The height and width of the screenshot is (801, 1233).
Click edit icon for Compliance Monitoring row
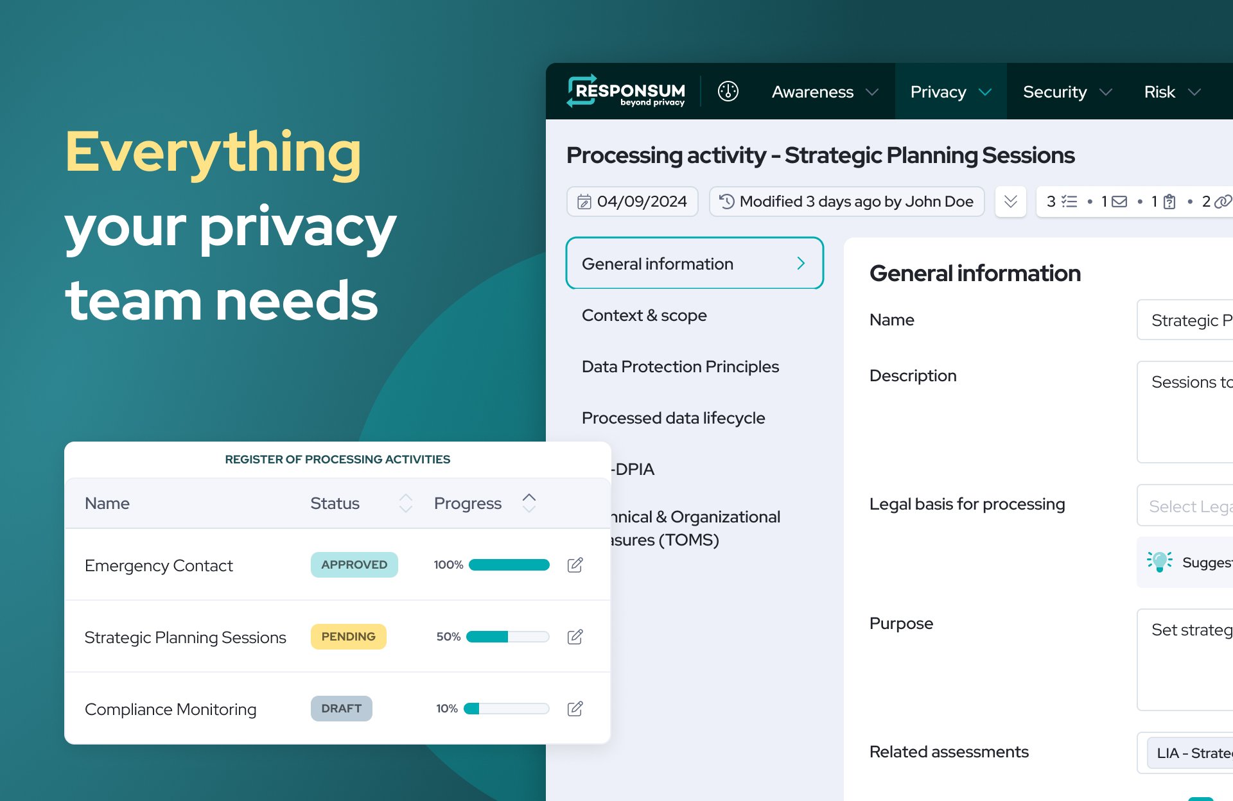(x=575, y=709)
